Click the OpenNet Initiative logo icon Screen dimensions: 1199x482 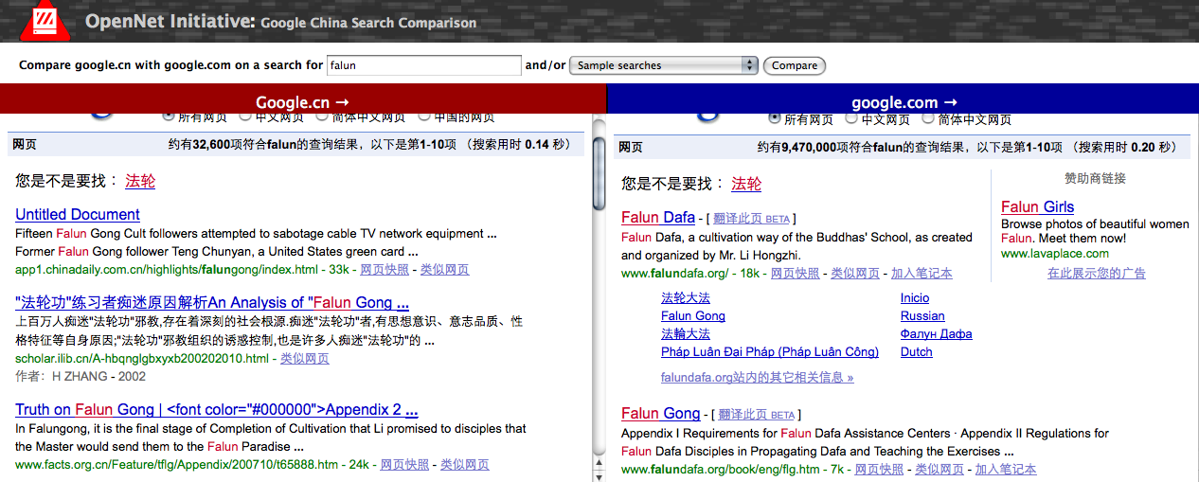click(x=44, y=20)
